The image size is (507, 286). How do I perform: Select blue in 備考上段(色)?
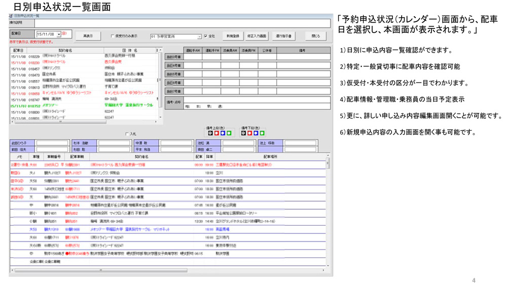(223, 133)
